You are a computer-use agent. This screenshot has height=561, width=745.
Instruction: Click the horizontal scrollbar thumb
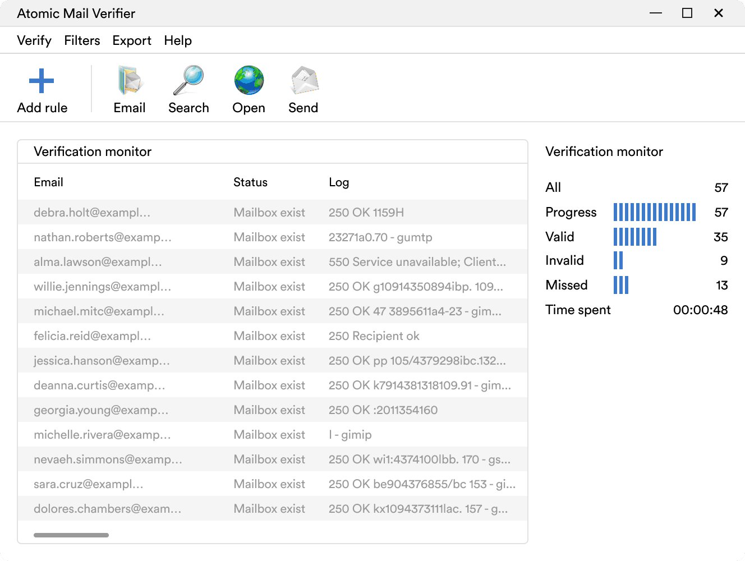(71, 535)
